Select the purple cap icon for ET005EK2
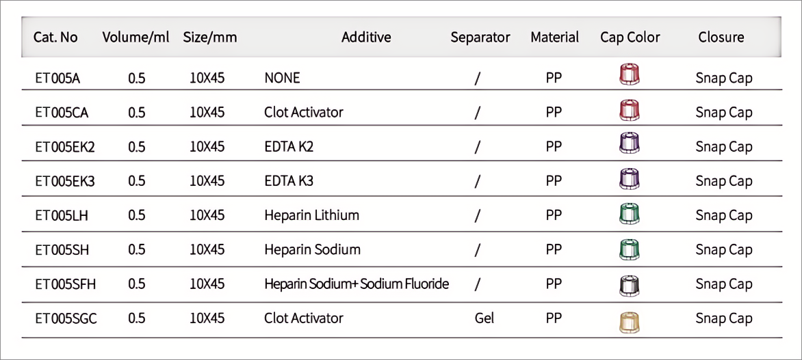The width and height of the screenshot is (802, 360). tap(628, 143)
